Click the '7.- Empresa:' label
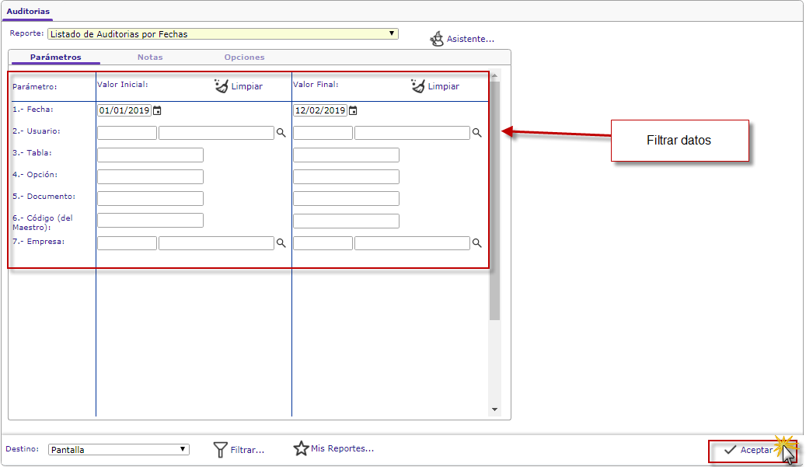 (x=39, y=242)
